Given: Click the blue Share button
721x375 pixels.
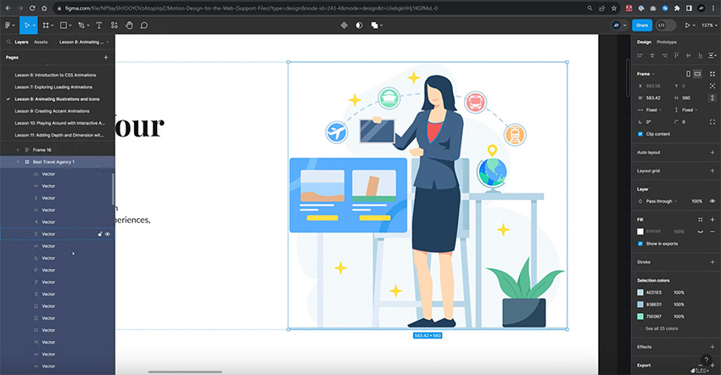Looking at the screenshot, I should (x=642, y=25).
